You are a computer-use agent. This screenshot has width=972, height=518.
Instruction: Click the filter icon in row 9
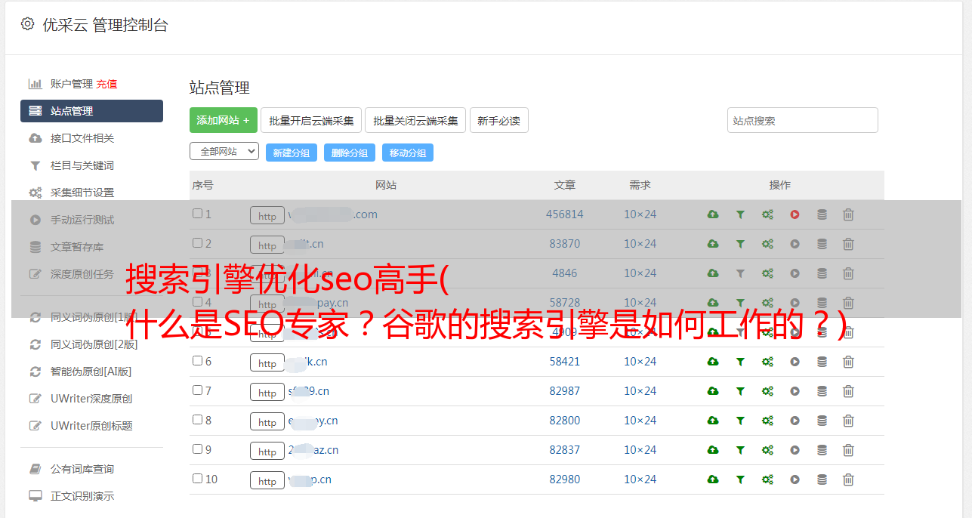(740, 450)
